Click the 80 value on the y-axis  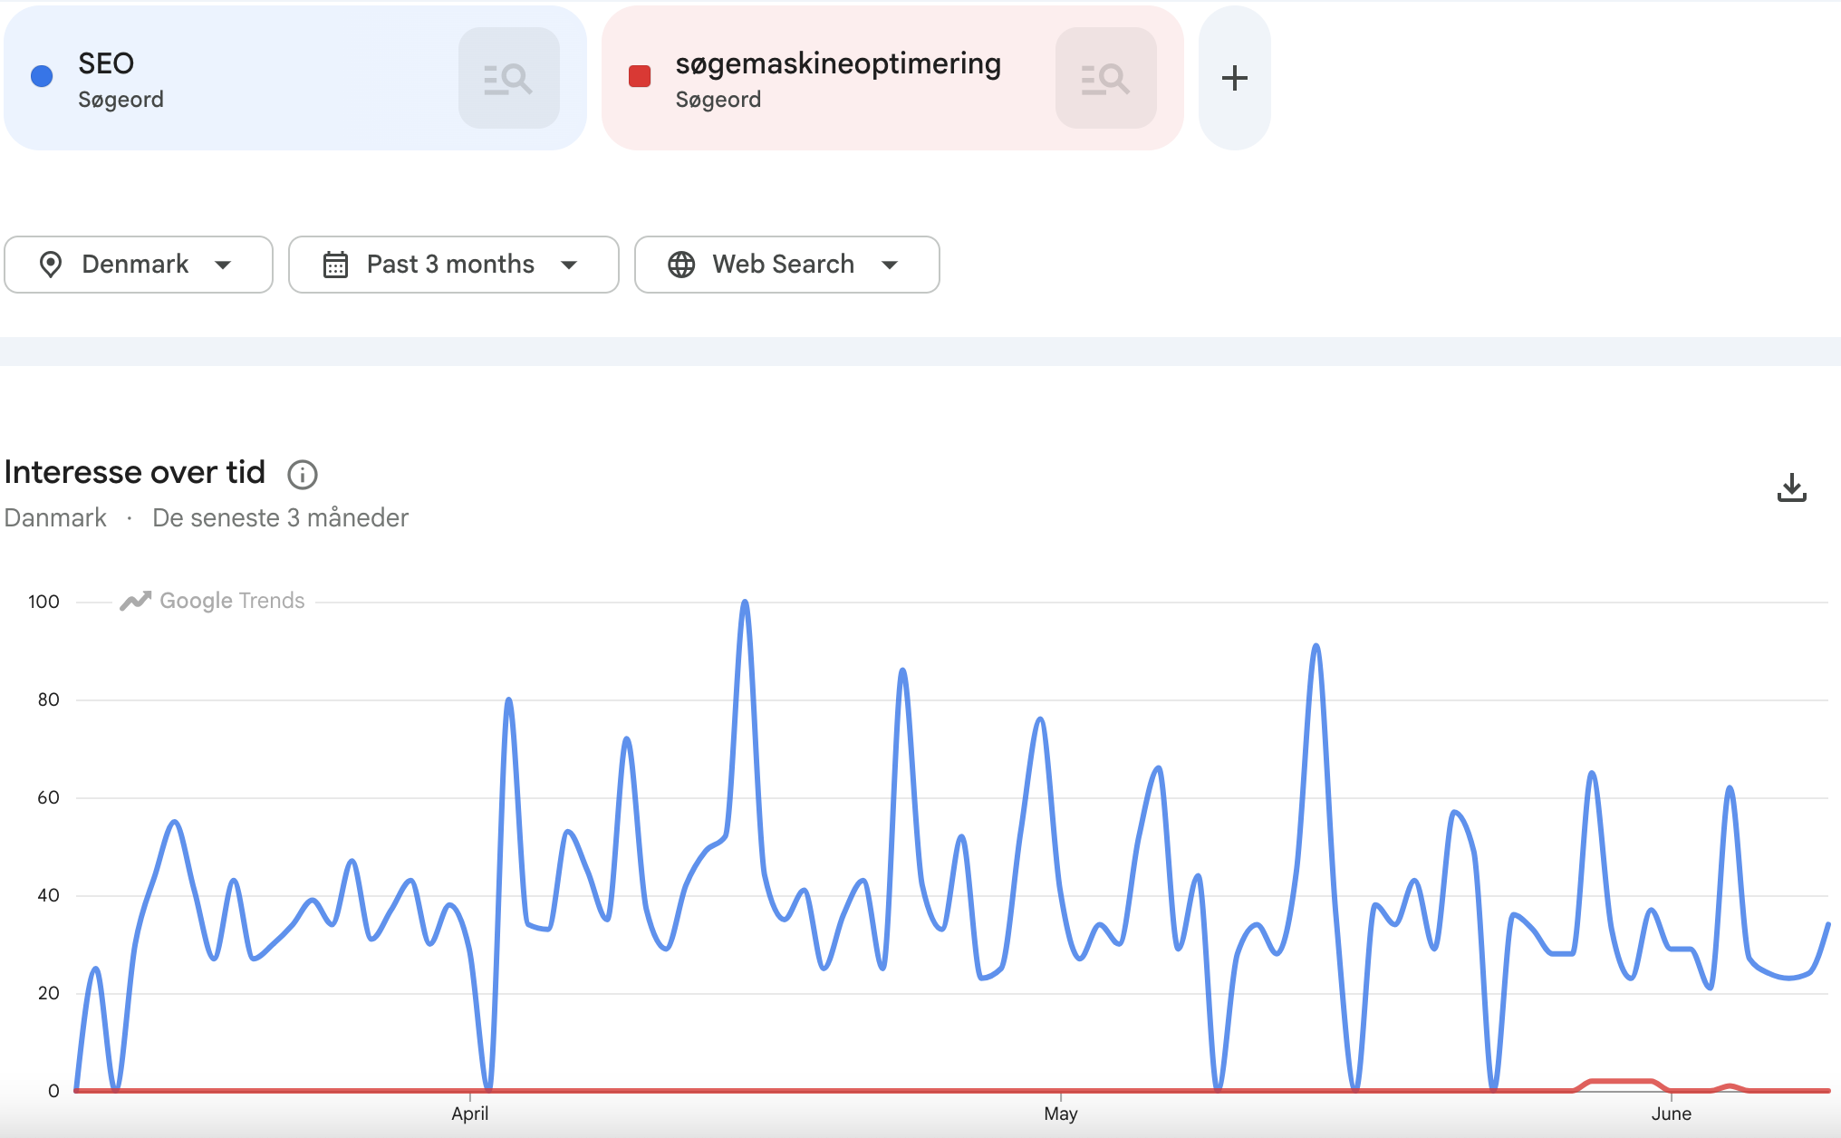(x=48, y=699)
